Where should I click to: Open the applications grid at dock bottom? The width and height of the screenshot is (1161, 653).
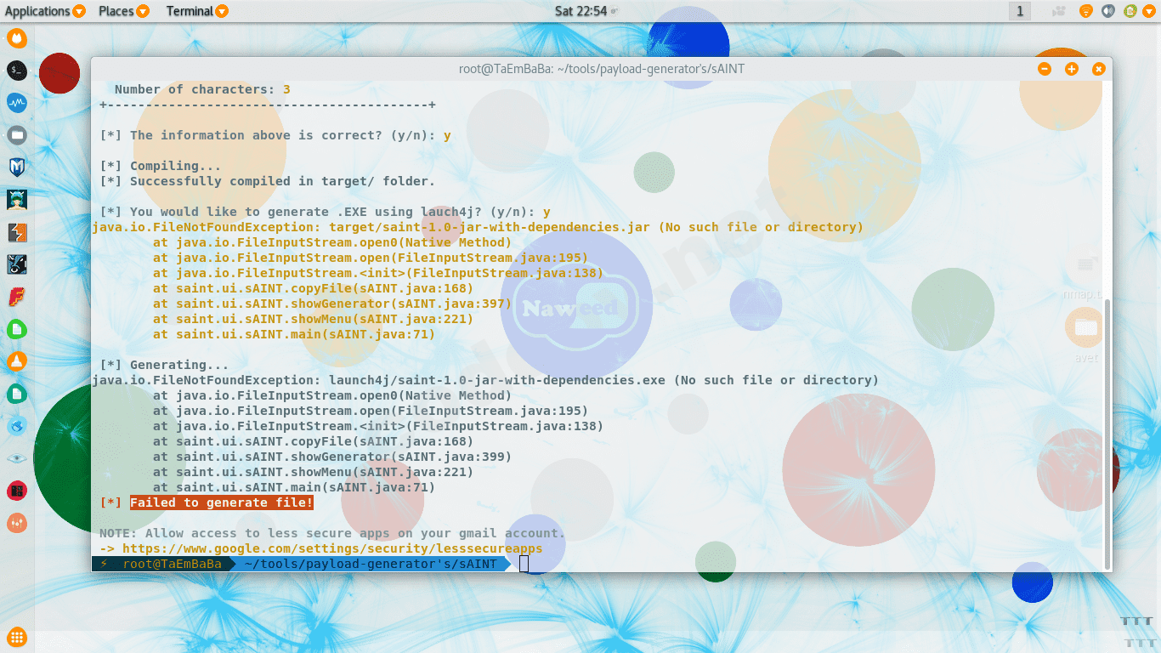[x=17, y=636]
